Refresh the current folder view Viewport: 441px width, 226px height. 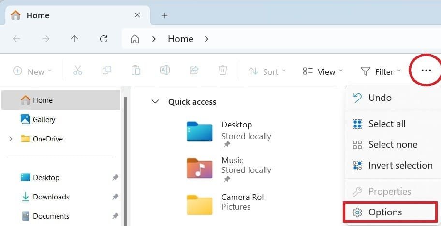click(x=103, y=39)
